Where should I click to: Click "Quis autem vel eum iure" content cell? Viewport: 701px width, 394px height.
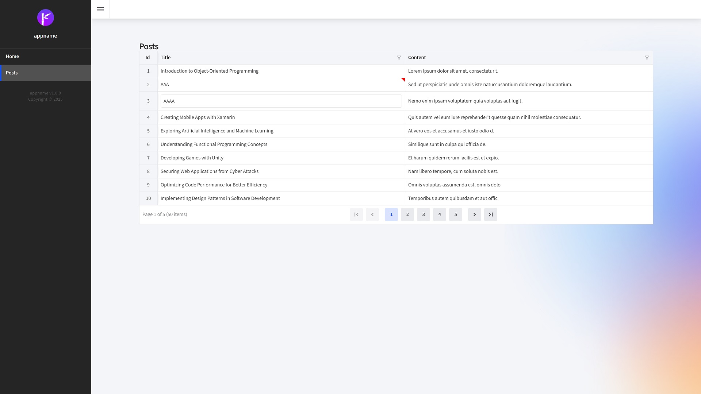click(529, 117)
